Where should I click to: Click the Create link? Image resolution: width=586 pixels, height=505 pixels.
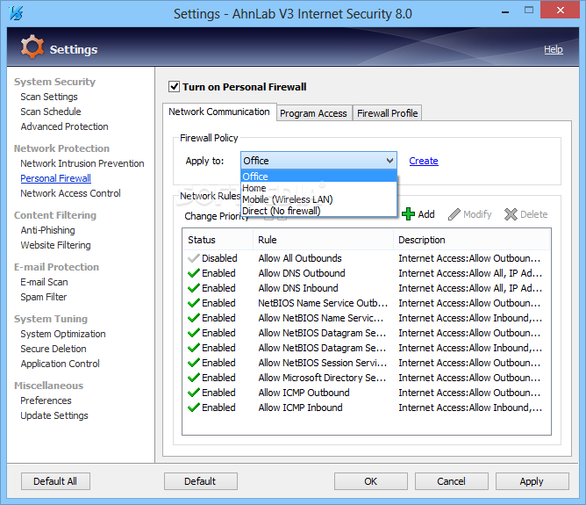tap(424, 161)
